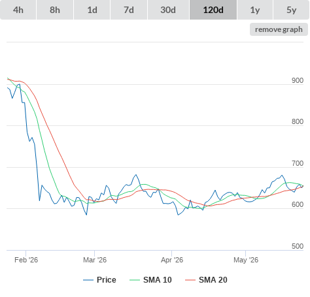Show the 30d price history
This screenshot has height=297, width=310.
click(168, 10)
